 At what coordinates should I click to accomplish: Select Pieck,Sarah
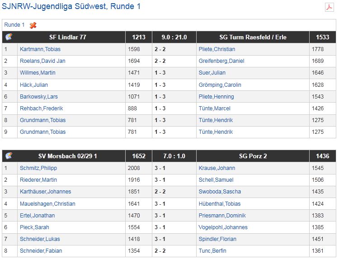coord(35,227)
